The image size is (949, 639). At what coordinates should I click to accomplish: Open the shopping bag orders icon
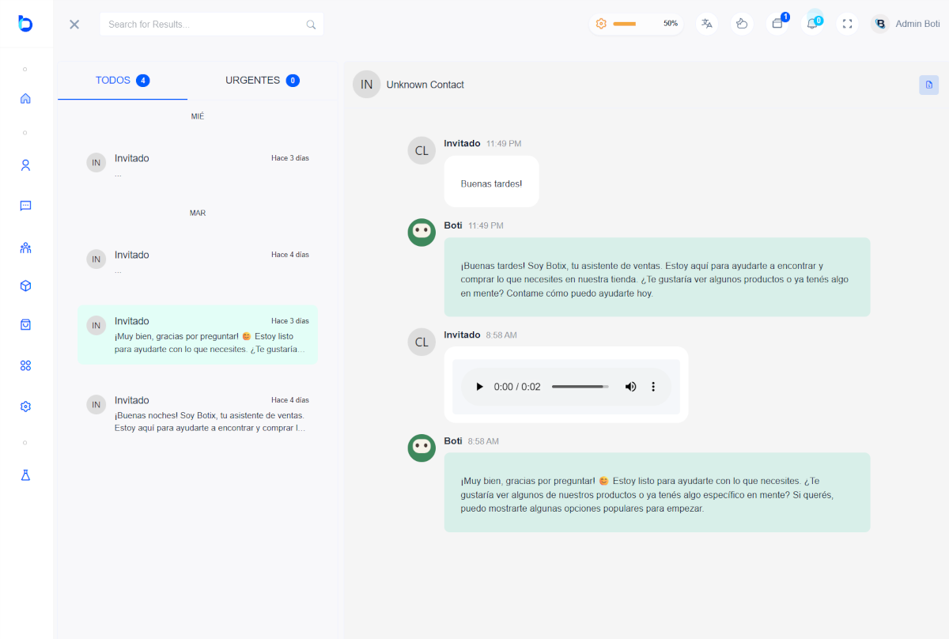tap(25, 324)
